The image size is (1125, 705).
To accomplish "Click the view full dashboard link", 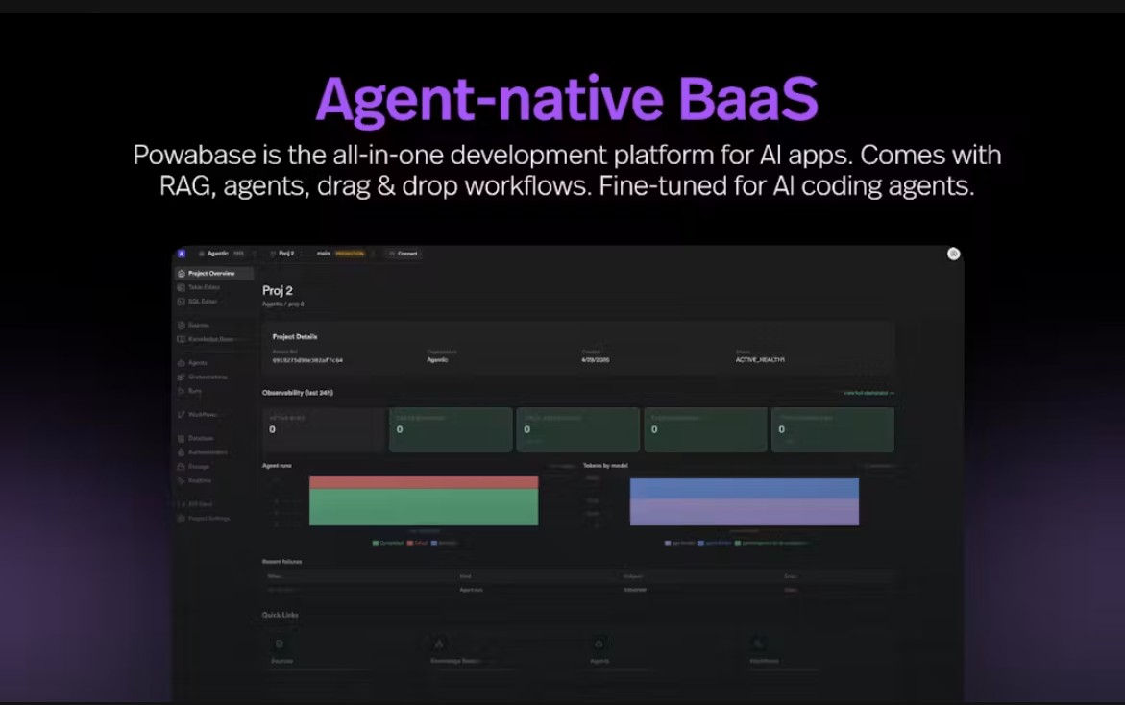I will 868,393.
